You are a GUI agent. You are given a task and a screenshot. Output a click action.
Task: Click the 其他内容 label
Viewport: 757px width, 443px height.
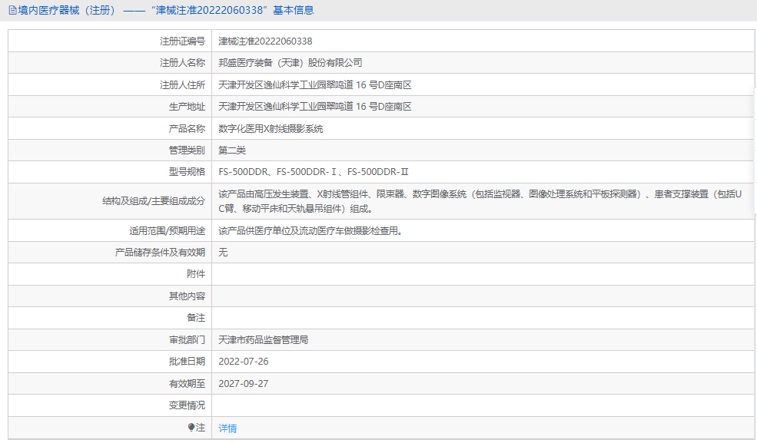[x=187, y=296]
